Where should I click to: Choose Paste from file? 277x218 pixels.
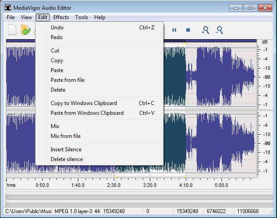coord(67,80)
